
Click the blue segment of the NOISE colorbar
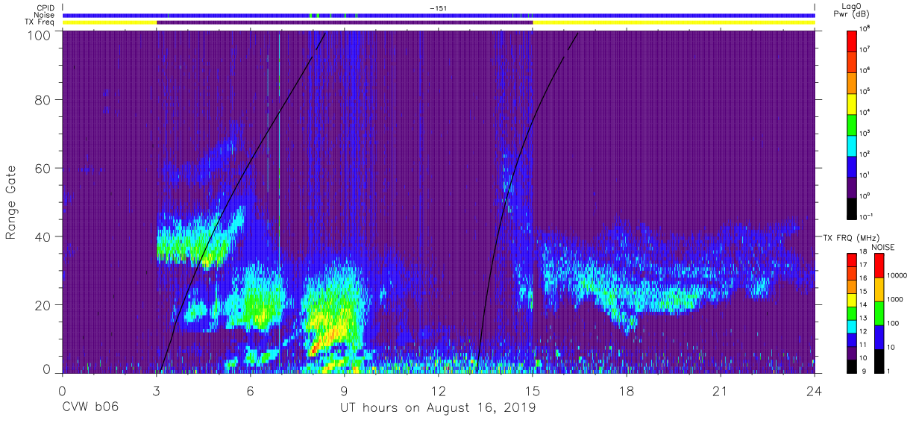(879, 337)
